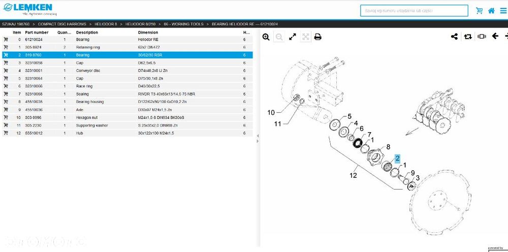
Task: Click callout number 8 in the diagram
Action: (388, 147)
